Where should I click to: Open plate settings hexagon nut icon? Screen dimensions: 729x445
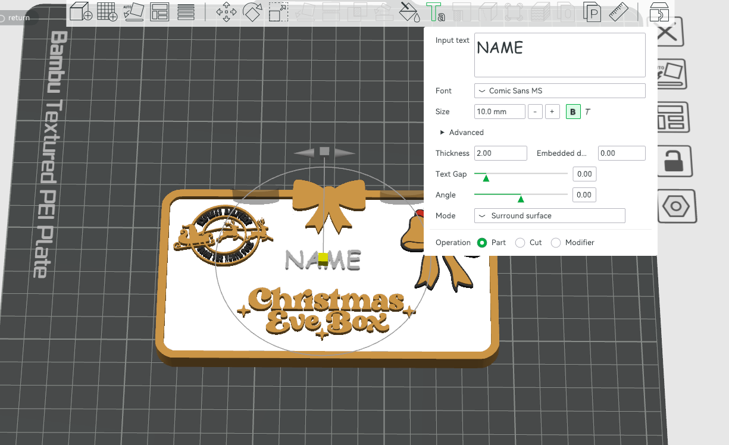(x=677, y=207)
